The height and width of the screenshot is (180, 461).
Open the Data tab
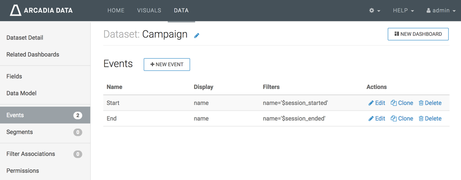click(181, 11)
